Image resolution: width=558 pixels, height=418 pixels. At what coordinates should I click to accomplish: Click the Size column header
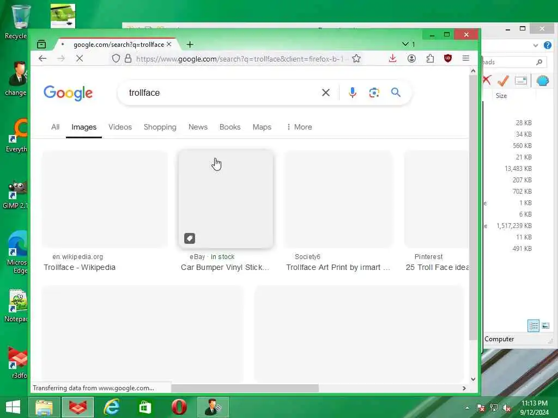click(x=501, y=96)
